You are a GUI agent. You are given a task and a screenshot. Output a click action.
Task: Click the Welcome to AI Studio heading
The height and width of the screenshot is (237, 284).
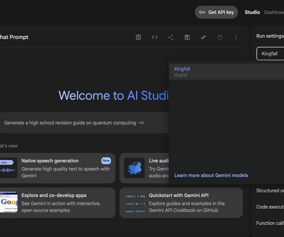coord(114,95)
